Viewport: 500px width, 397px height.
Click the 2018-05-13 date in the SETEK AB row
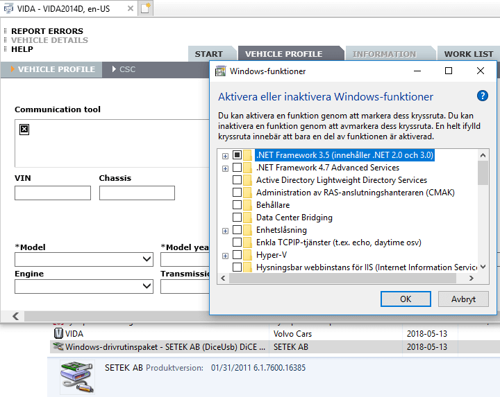[426, 346]
